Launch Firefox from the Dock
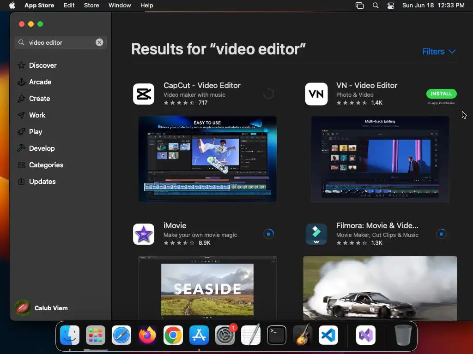473x354 pixels. coord(147,335)
